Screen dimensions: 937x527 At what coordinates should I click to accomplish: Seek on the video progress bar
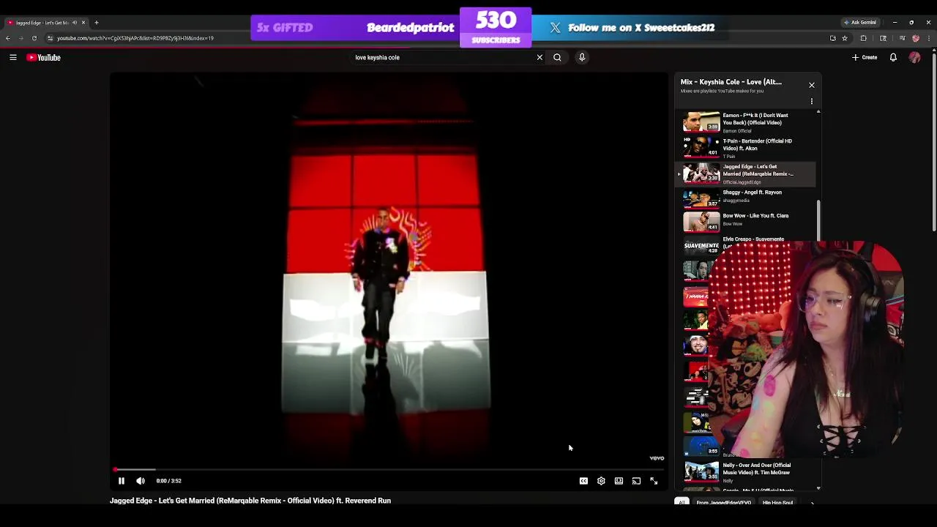389,469
